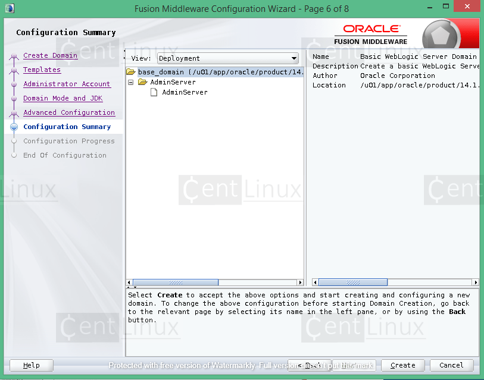Click the Back button
Image resolution: width=484 pixels, height=380 pixels.
click(x=309, y=365)
